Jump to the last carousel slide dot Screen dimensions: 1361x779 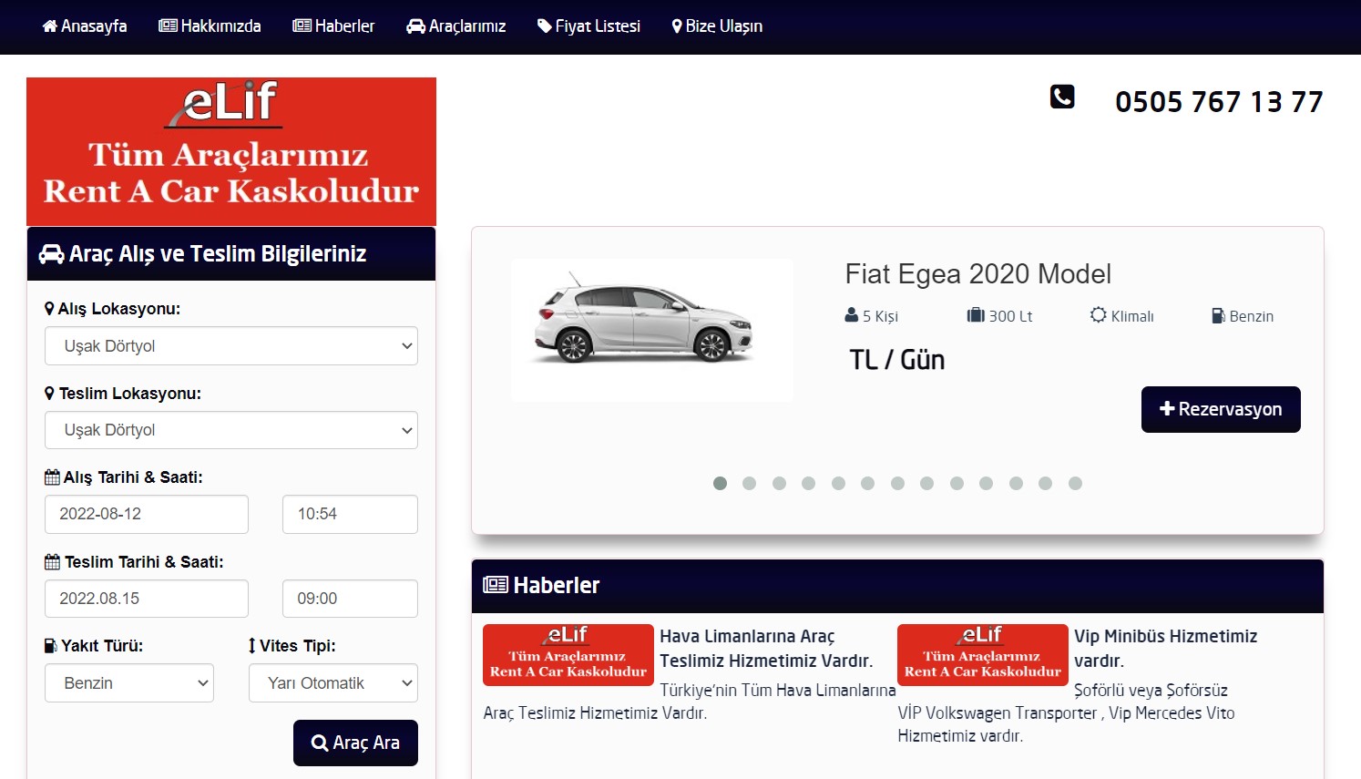(x=1075, y=484)
